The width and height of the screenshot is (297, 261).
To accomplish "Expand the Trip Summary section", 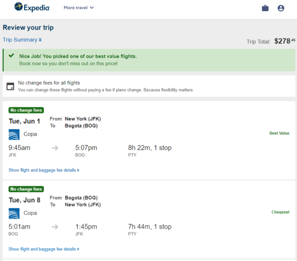I will click(x=22, y=40).
